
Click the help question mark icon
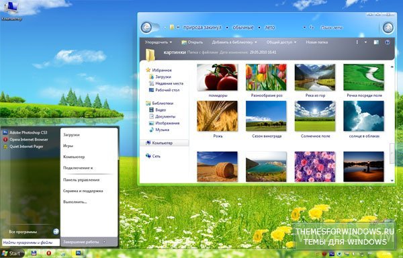(x=388, y=42)
